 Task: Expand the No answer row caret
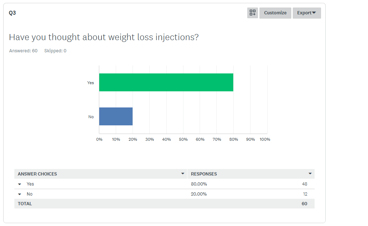(x=20, y=194)
